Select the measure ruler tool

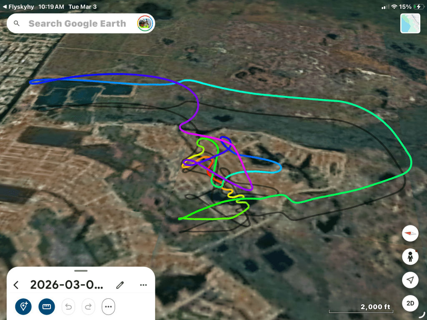tap(47, 307)
